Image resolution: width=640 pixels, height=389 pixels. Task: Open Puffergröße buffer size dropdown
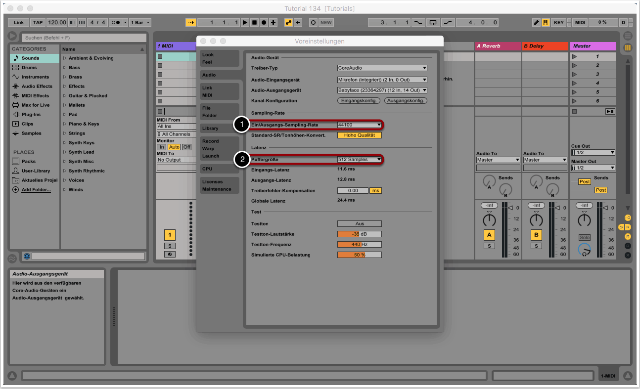click(360, 160)
